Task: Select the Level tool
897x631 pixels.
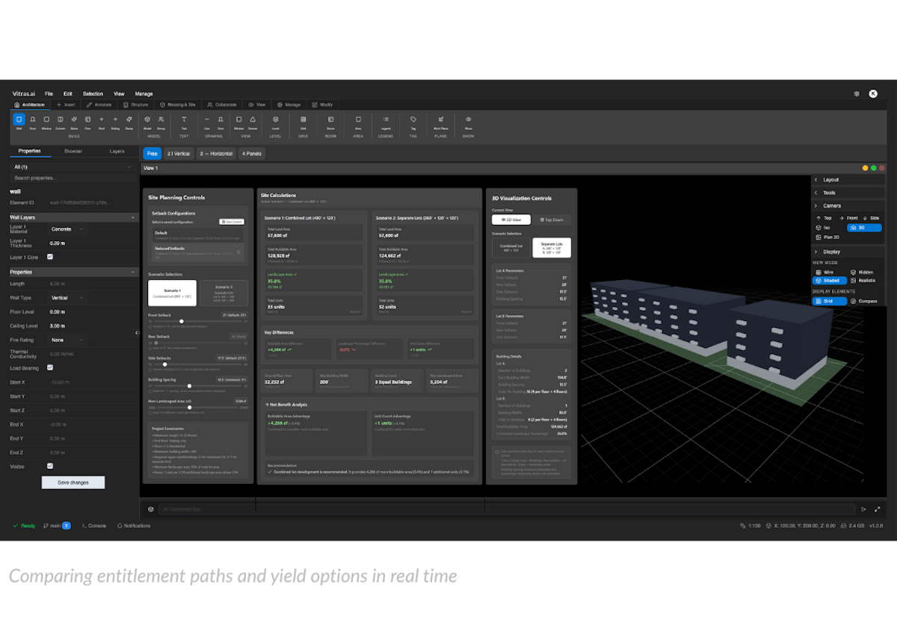Action: 276,121
